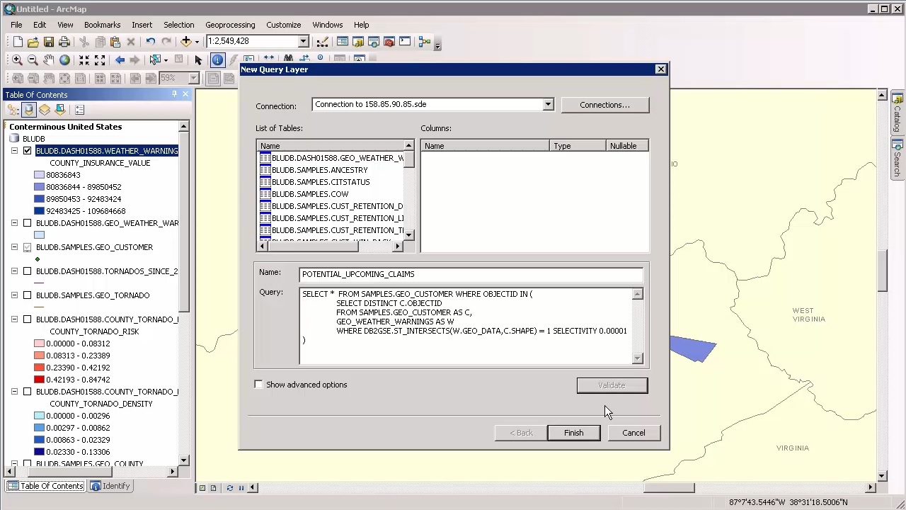Turn on the GEO_TORNADO layer
This screenshot has width=906, height=510.
[27, 295]
